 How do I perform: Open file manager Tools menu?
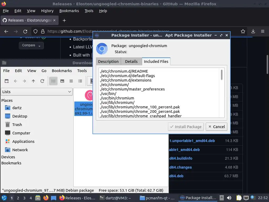point(82,71)
